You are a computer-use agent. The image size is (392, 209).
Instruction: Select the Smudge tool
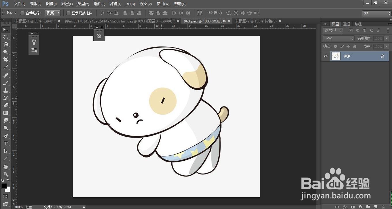pos(5,120)
